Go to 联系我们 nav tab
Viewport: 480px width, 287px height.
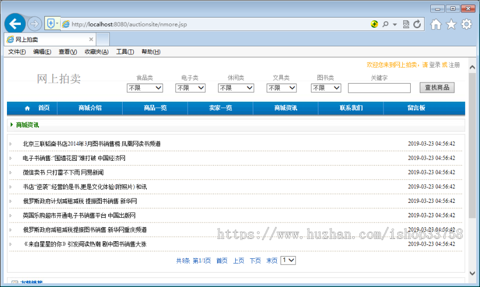[x=351, y=108]
